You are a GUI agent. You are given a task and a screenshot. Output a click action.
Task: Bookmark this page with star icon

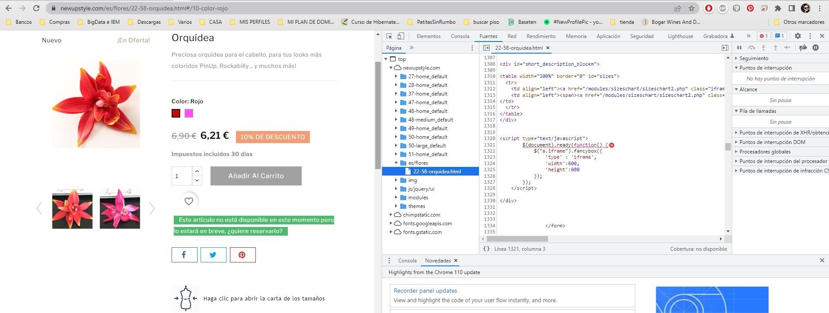[x=692, y=8]
